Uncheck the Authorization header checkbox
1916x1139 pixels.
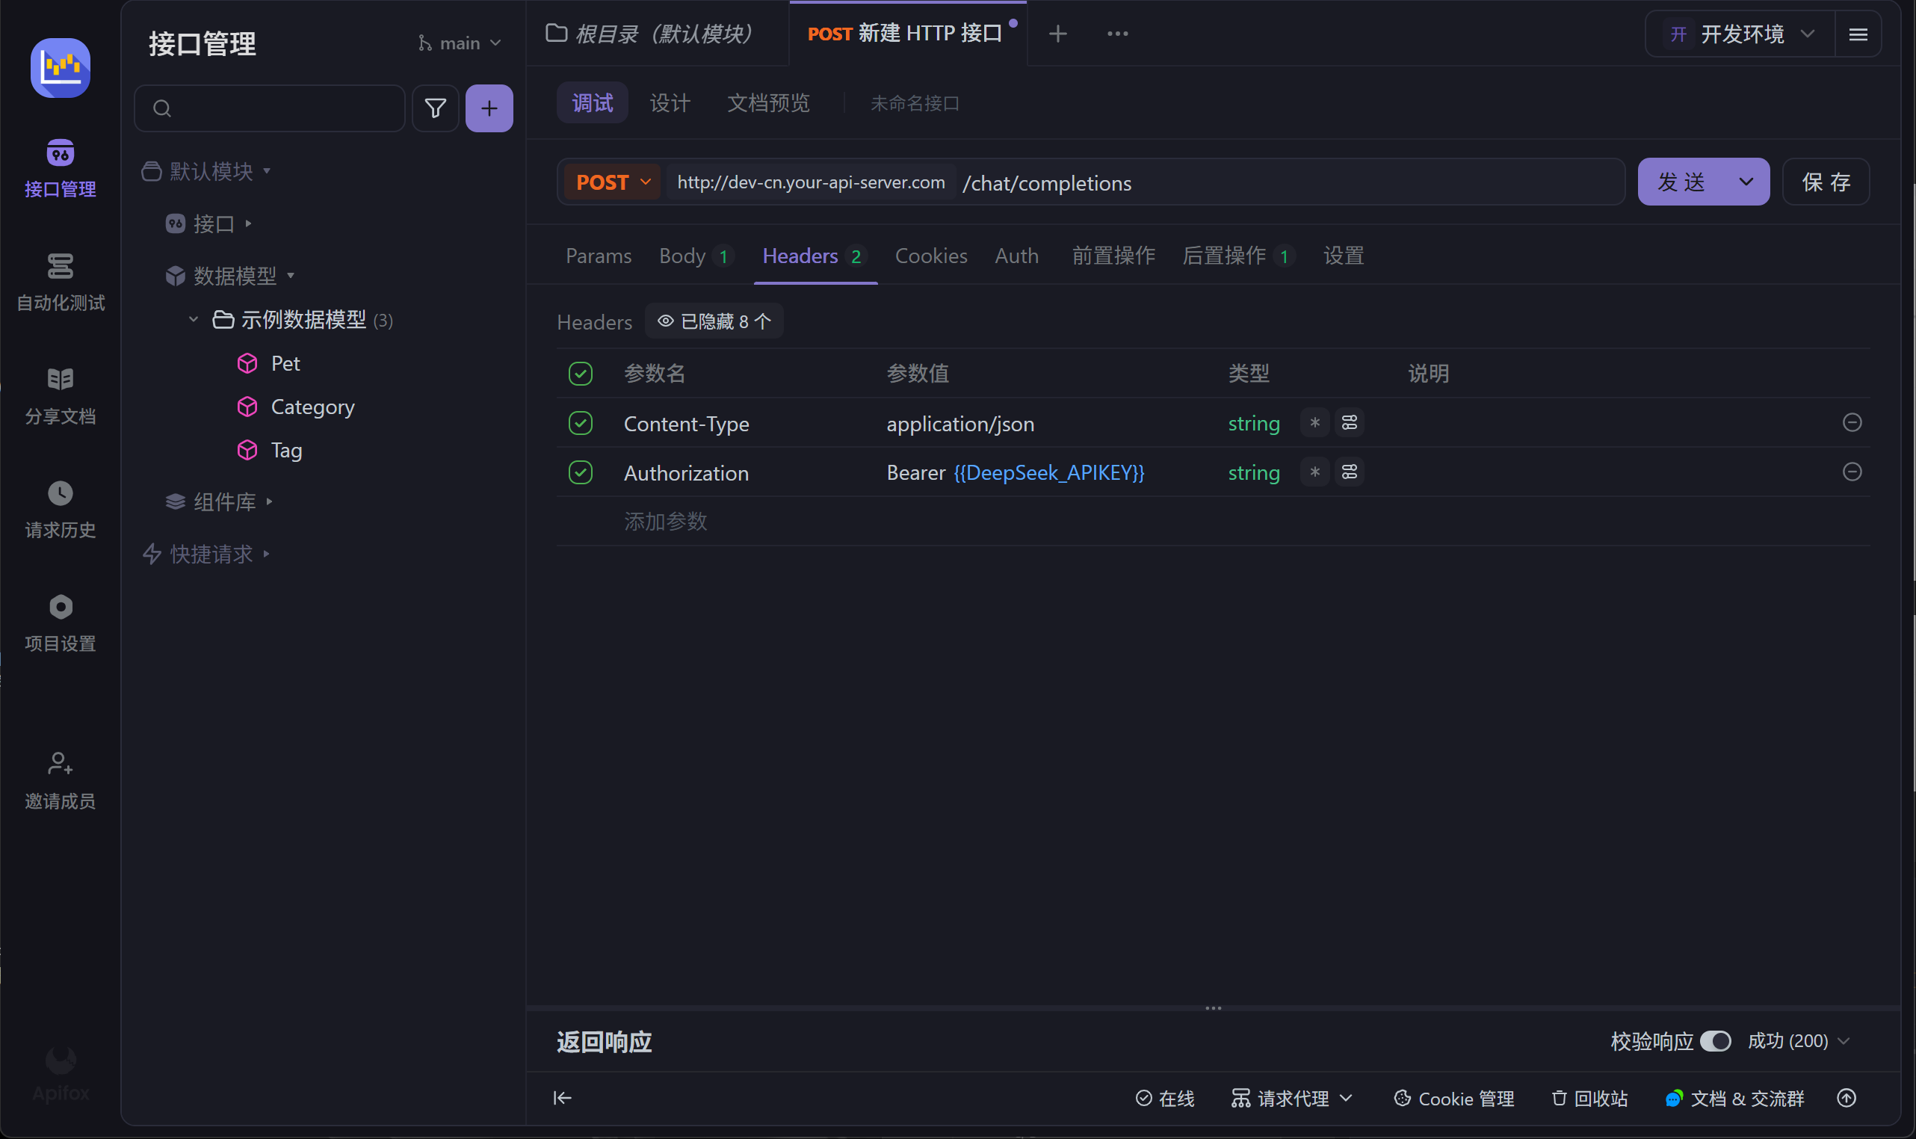point(580,472)
